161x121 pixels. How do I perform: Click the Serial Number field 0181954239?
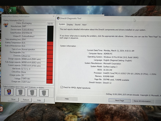pyautogui.click(x=34, y=33)
